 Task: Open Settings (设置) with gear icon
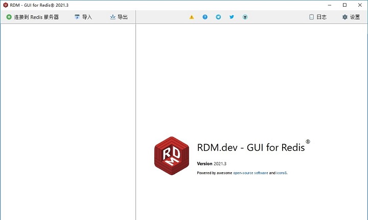[351, 17]
